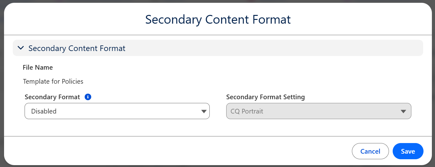Click the arrow on the CQ Portrait dropdown
The width and height of the screenshot is (435, 167).
tap(403, 111)
